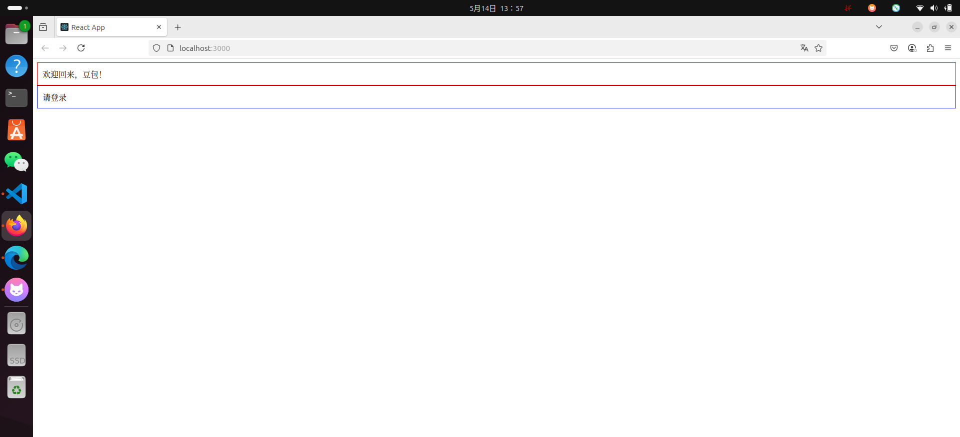Bookmark this page with the star
960x437 pixels.
[x=818, y=48]
